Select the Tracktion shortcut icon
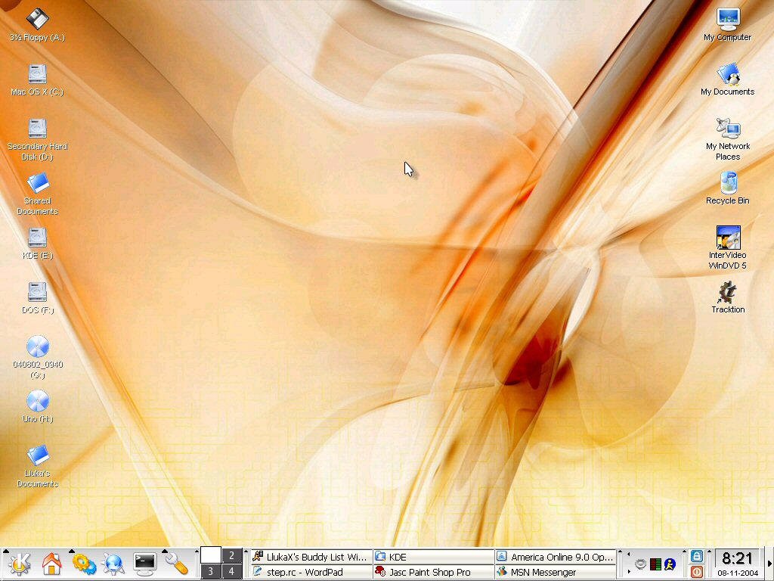Viewport: 774px width, 581px height. point(727,293)
